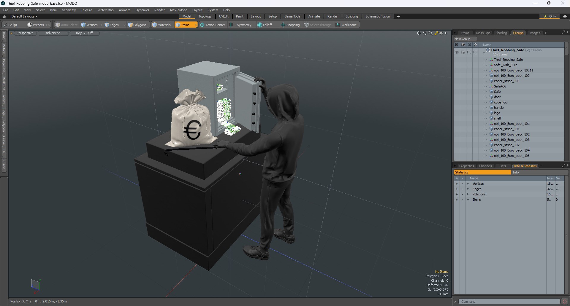Toggle Auto Select mode
Screen dimensions: 570x306
(66, 25)
